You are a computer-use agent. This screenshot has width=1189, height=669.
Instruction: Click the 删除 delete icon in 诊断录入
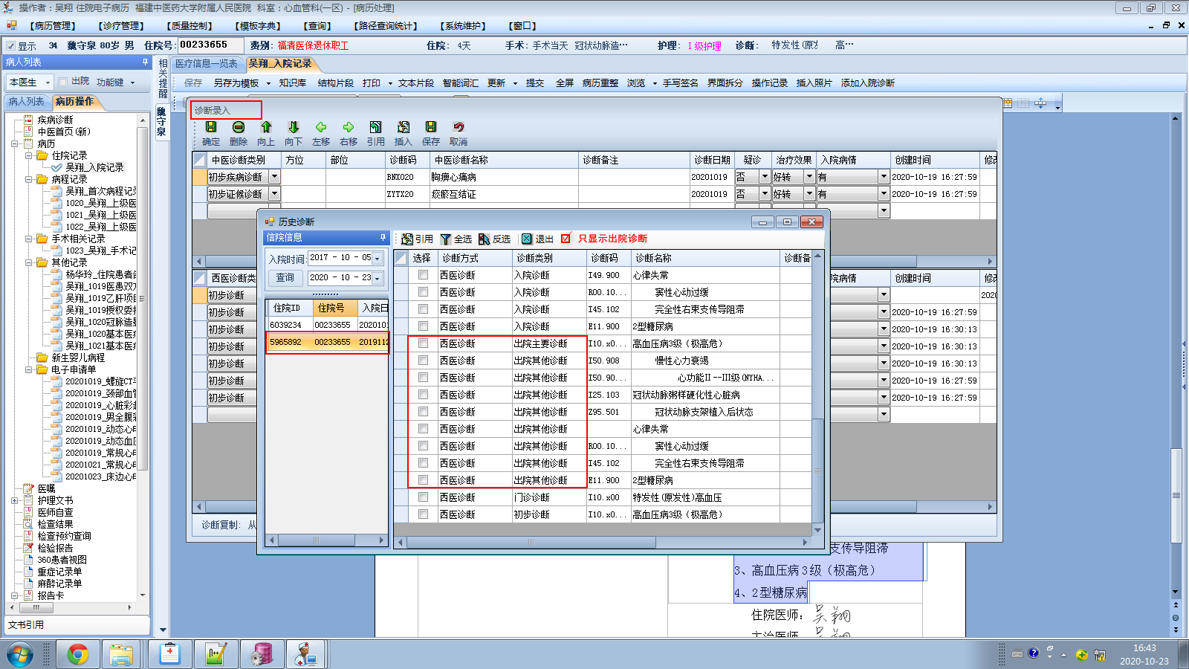point(239,127)
